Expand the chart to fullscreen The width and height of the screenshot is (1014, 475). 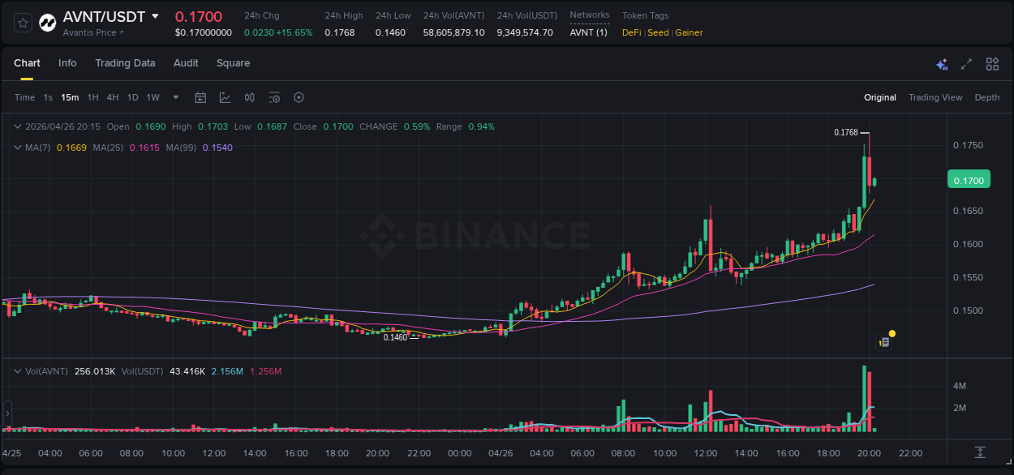coord(966,63)
